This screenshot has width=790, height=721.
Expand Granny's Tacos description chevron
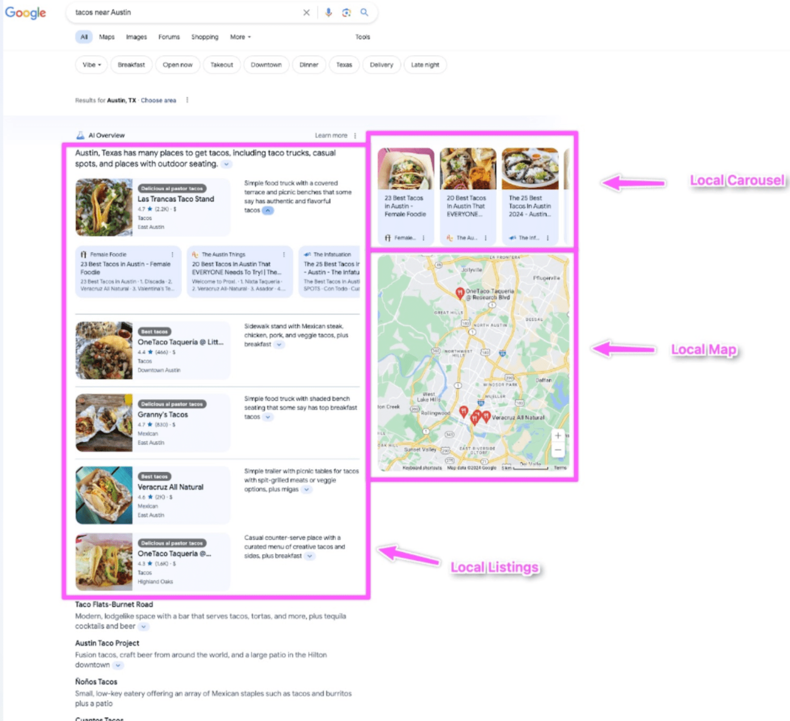pos(268,417)
